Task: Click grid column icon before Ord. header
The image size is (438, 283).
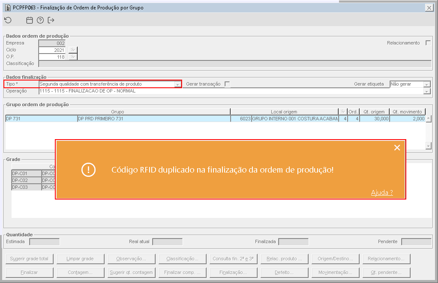Action: click(x=342, y=112)
